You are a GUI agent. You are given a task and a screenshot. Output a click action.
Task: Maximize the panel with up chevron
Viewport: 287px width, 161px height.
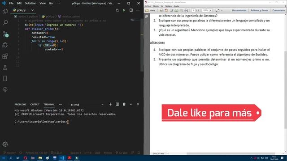131,104
